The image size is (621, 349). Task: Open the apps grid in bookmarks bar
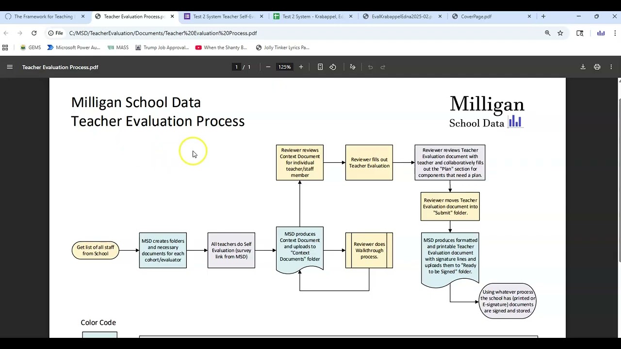tap(5, 48)
